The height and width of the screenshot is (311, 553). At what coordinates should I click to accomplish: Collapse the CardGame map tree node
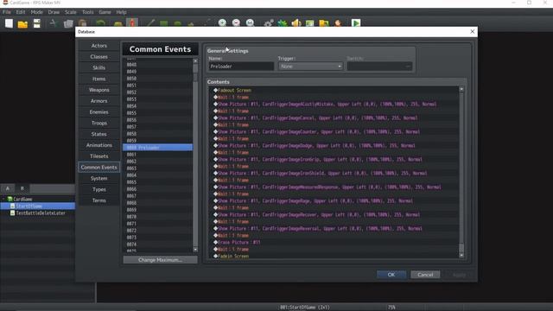tap(3, 200)
